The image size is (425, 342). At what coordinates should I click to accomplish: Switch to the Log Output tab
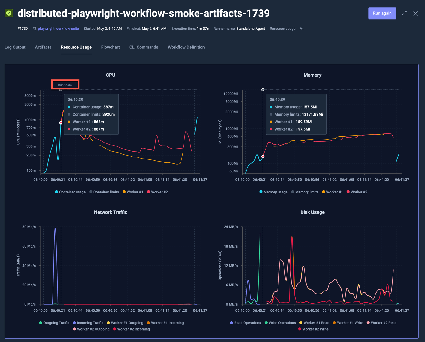pyautogui.click(x=15, y=47)
